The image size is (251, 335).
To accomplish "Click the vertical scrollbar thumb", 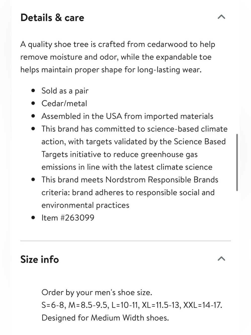I will (x=237, y=162).
